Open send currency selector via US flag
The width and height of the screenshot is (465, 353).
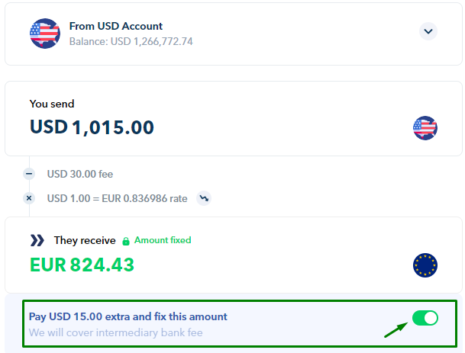[425, 128]
